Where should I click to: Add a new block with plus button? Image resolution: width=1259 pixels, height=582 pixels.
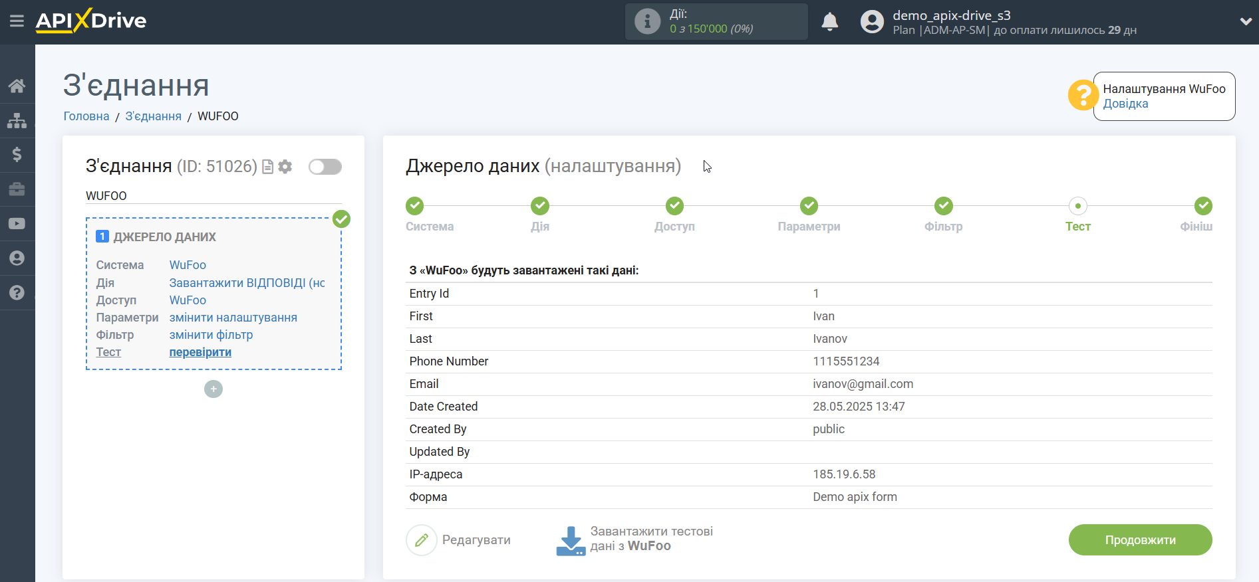[x=213, y=389]
